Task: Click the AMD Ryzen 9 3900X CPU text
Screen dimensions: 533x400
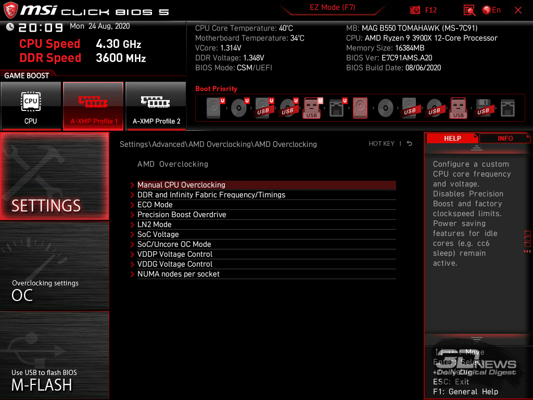Action: pos(422,38)
